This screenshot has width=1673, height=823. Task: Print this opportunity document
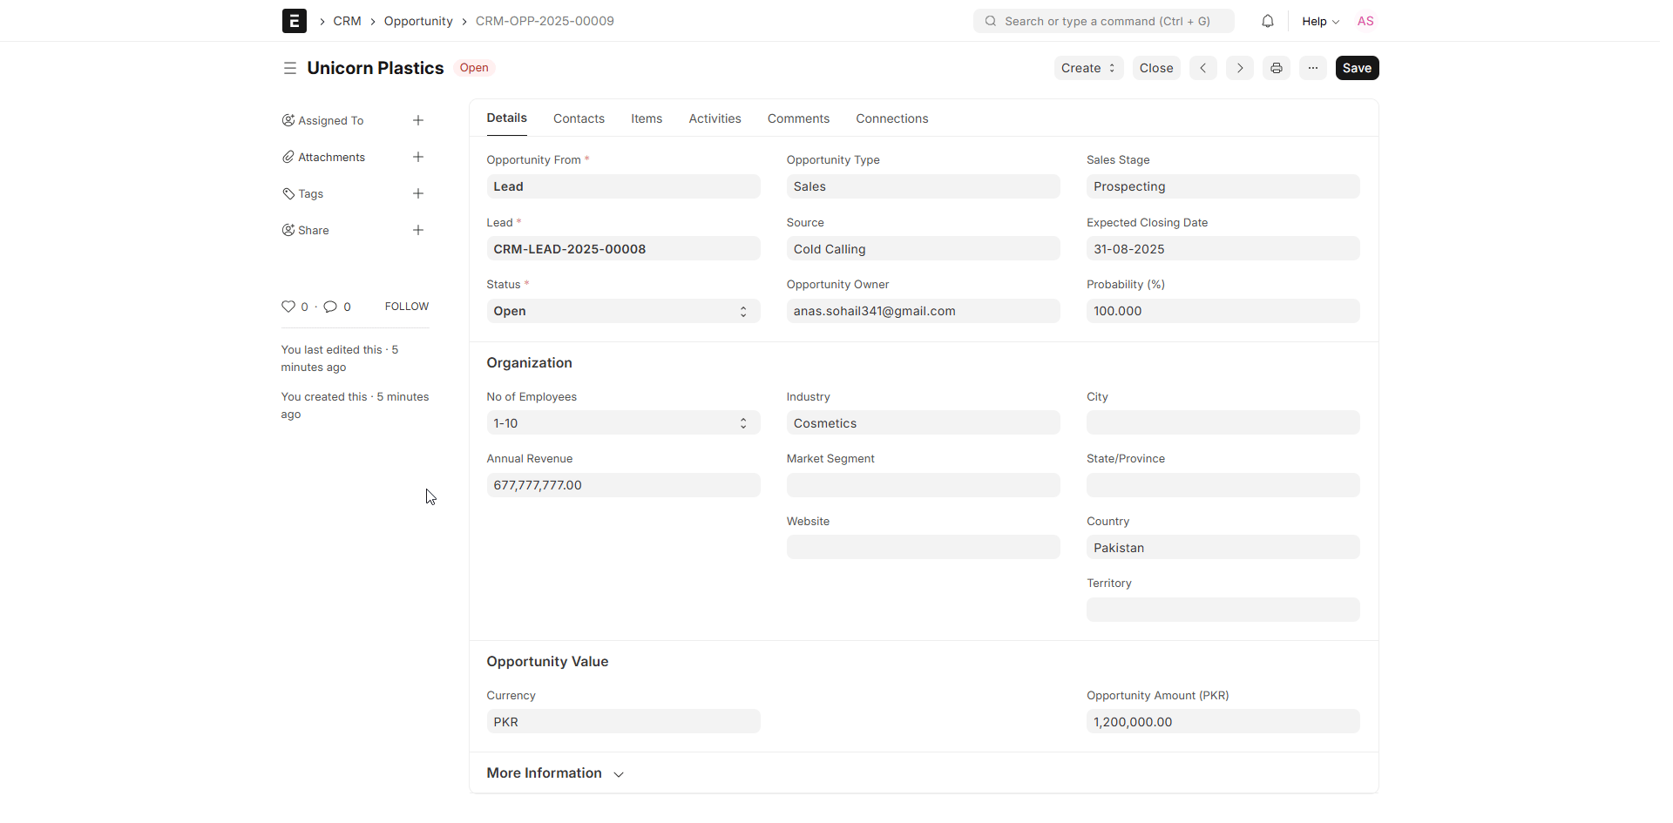tap(1276, 68)
